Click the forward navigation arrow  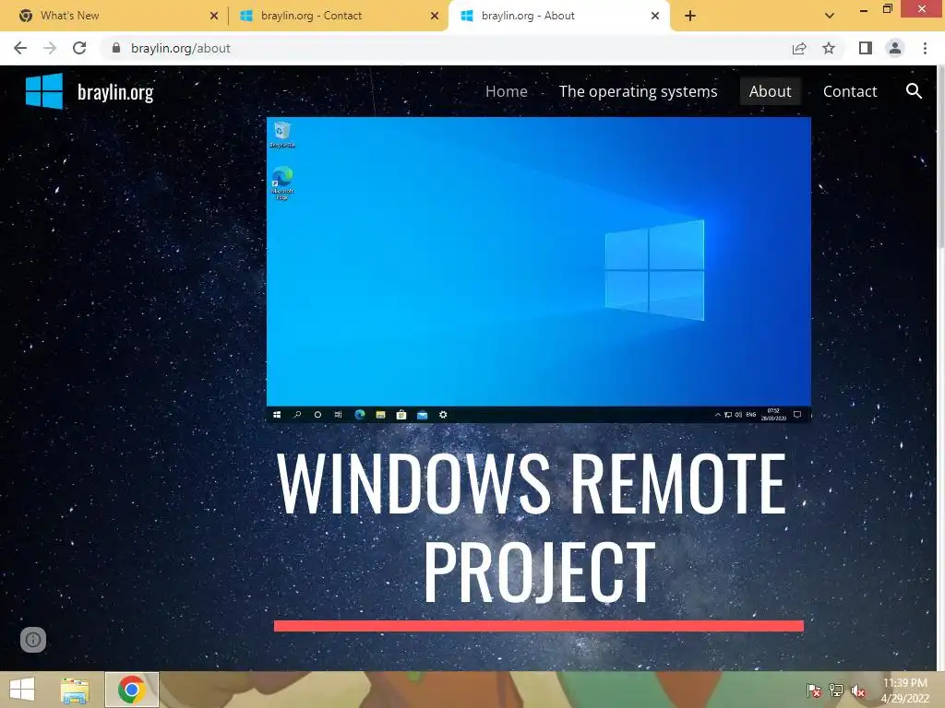click(50, 48)
